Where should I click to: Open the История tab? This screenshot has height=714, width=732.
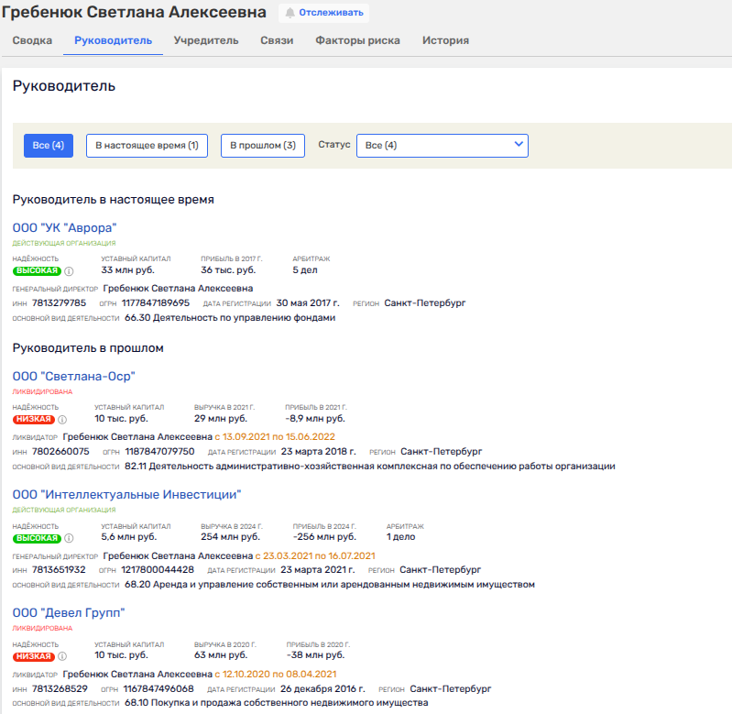tap(445, 40)
